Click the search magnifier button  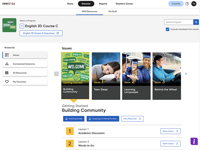point(196,22)
